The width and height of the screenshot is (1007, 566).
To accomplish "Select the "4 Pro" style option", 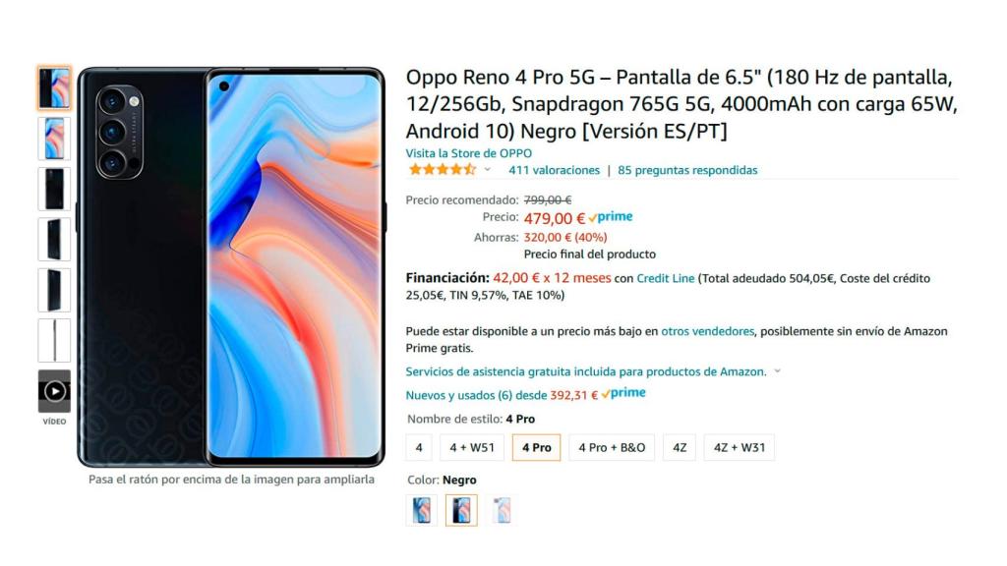I will point(536,447).
